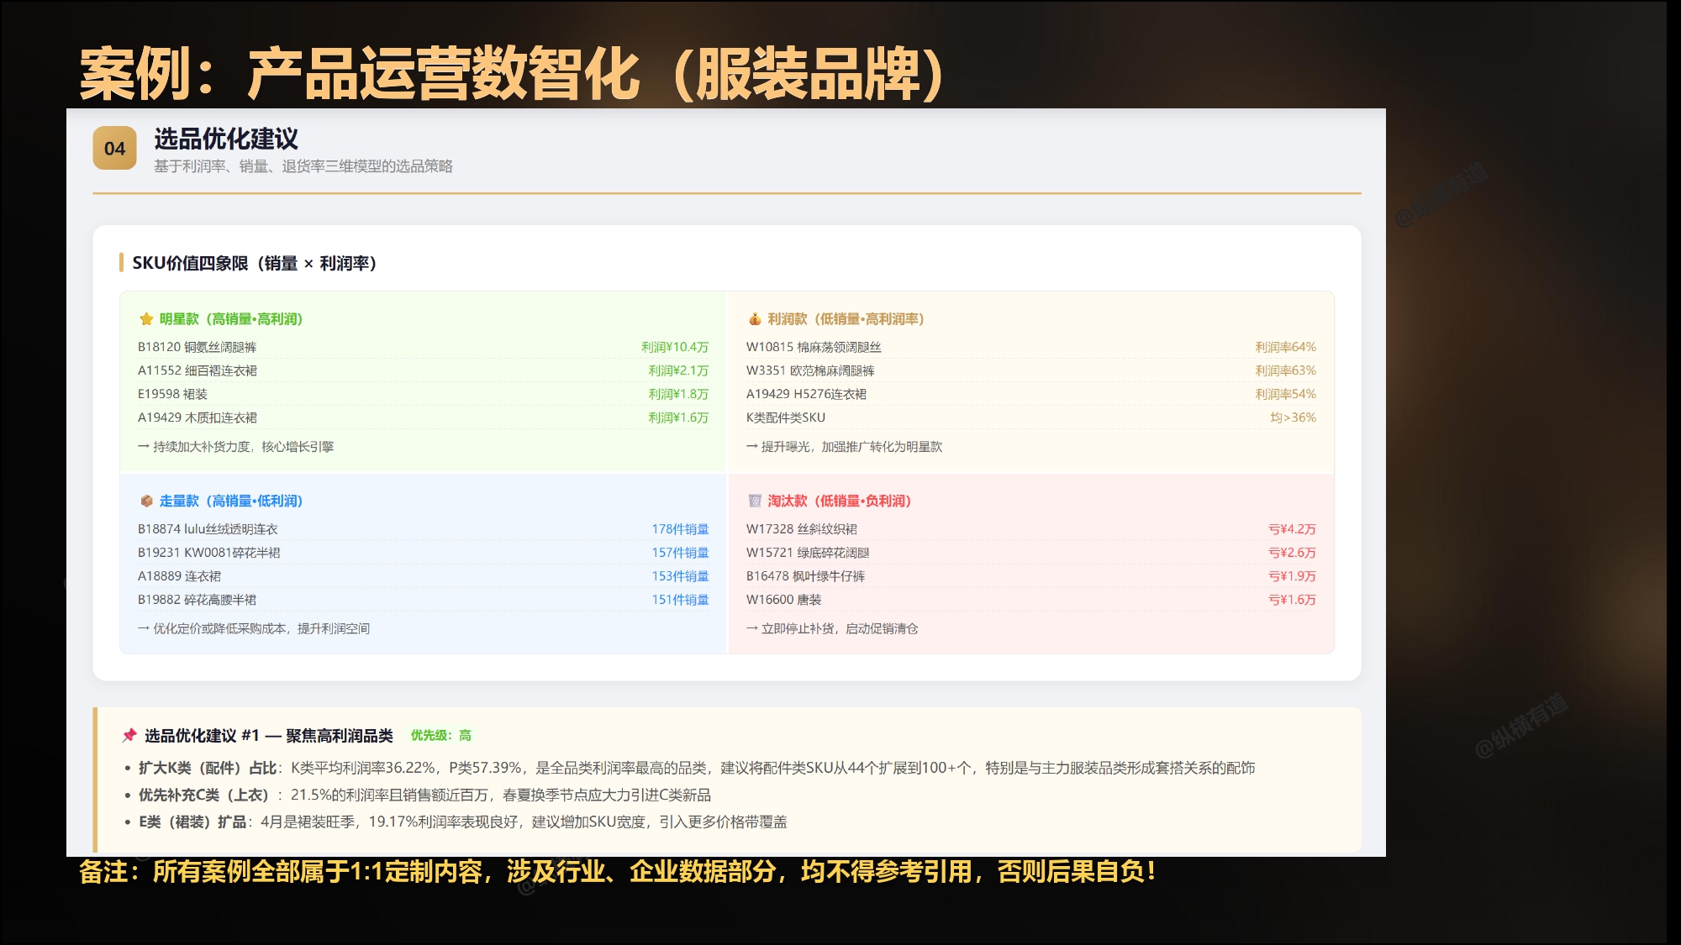The image size is (1681, 945).
Task: Click 利润率63% for W3351 欧范棉麻阔腿裤
Action: [1286, 370]
